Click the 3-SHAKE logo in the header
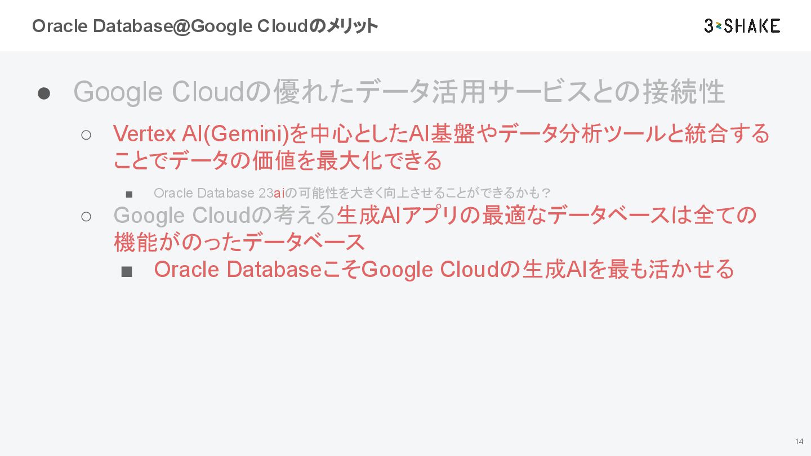 coord(742,26)
